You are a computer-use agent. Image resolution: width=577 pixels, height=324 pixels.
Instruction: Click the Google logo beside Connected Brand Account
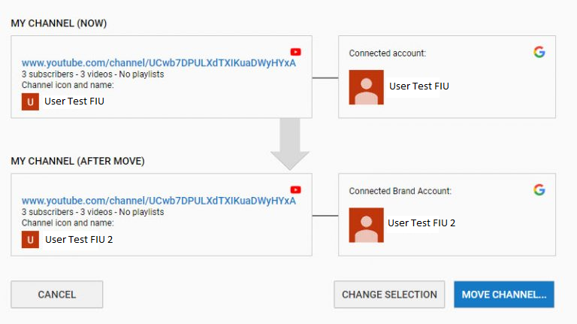click(539, 190)
